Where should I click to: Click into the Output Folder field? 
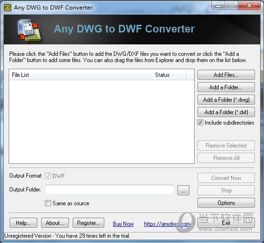click(110, 190)
